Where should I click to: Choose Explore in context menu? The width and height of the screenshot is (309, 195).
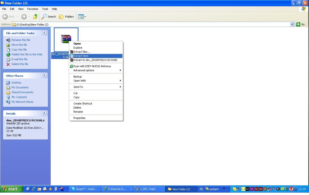tap(96, 48)
